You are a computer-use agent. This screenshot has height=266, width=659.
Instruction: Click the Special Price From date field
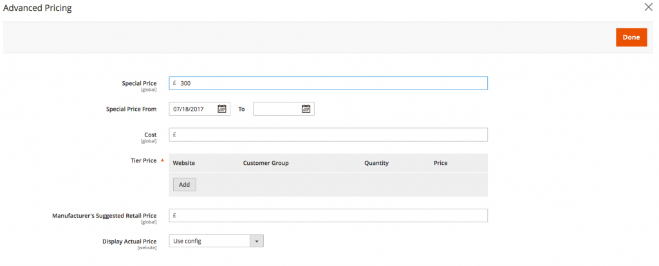click(x=200, y=109)
